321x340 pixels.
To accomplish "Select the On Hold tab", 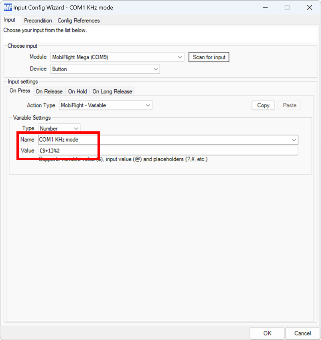I will click(77, 91).
